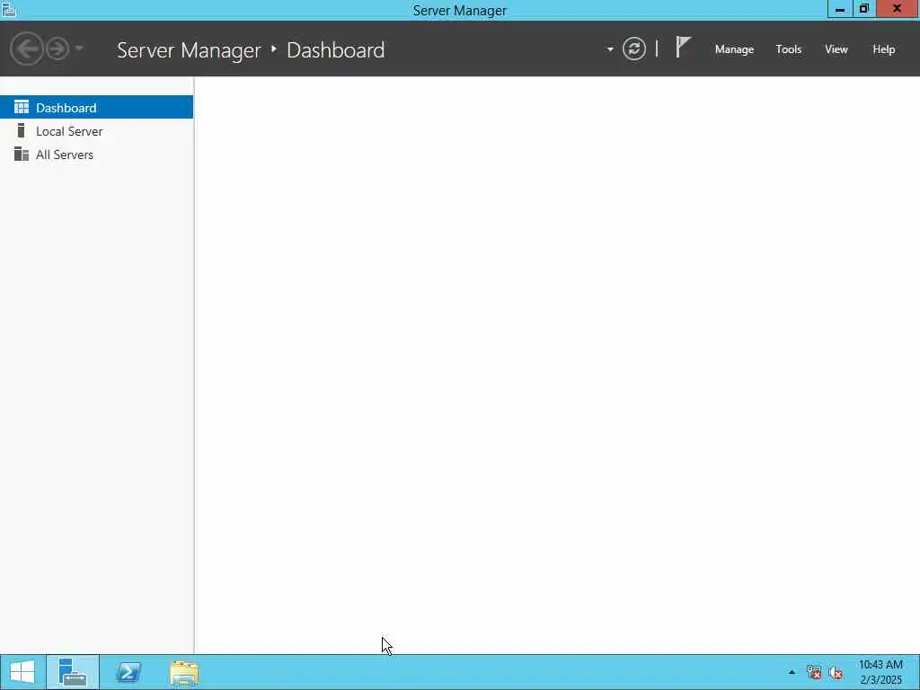
Task: Expand the dropdown arrow left of Refresh
Action: click(610, 49)
